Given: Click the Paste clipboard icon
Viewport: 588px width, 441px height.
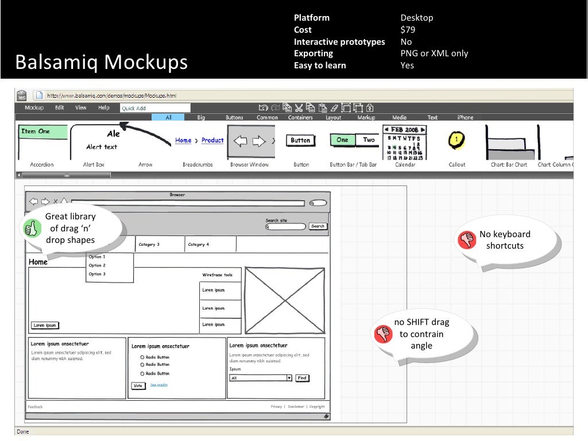Looking at the screenshot, I should tap(323, 108).
